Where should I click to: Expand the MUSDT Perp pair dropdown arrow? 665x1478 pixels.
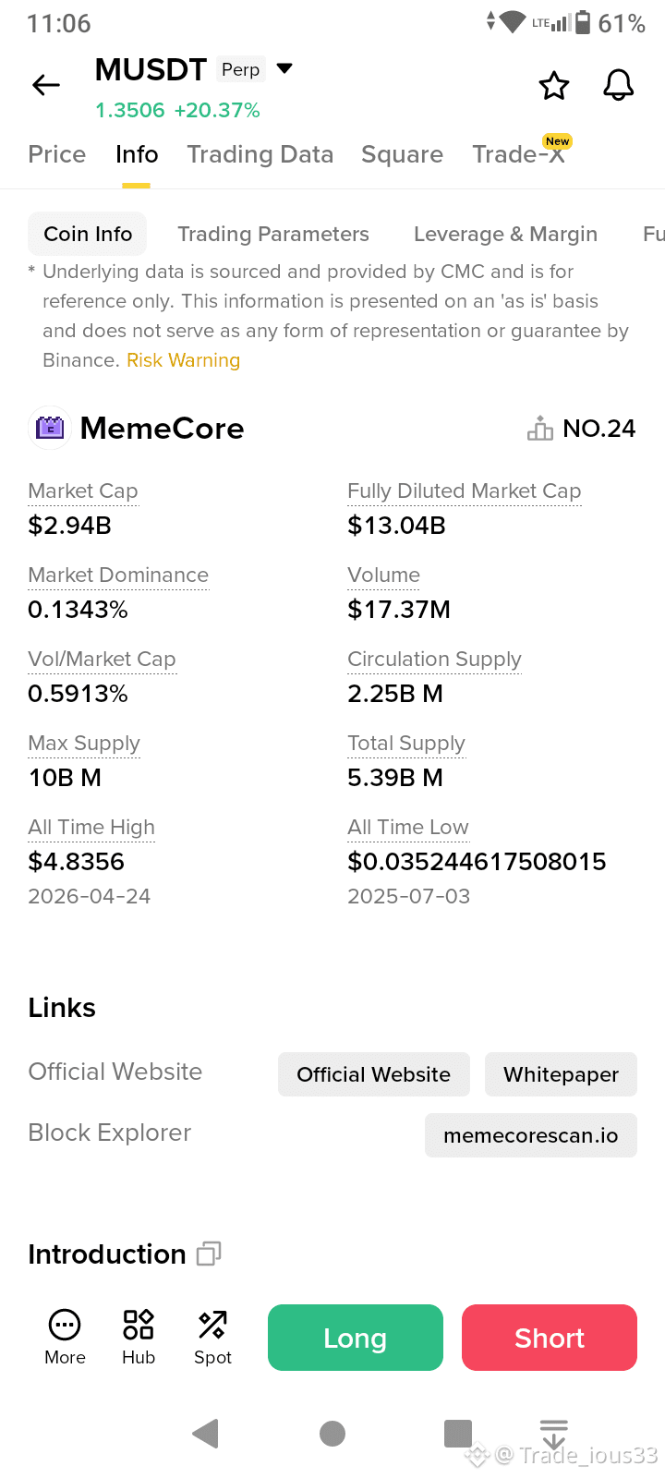pos(284,68)
